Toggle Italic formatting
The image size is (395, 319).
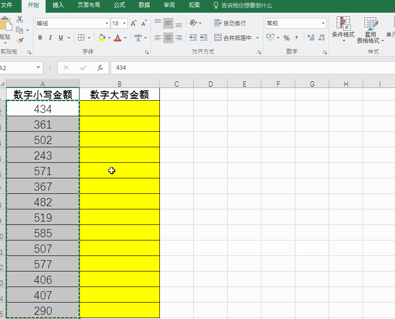point(50,38)
